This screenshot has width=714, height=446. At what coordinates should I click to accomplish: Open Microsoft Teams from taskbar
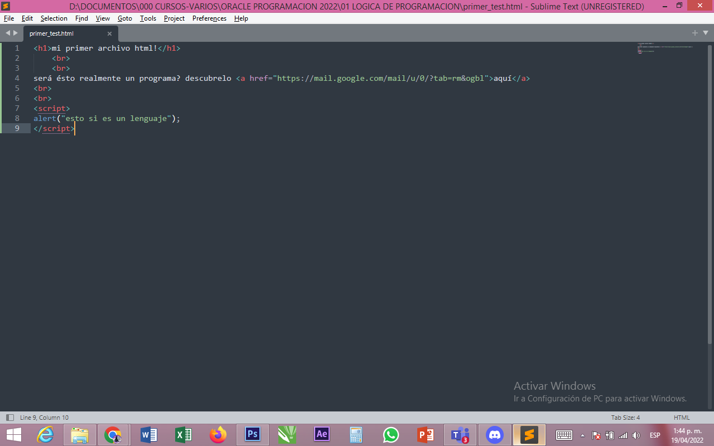460,435
